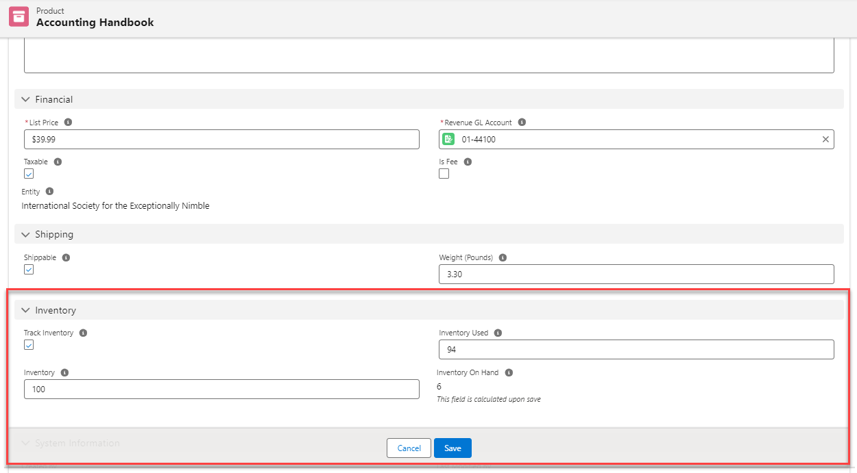Click info icon beside Revenue GL Account
The width and height of the screenshot is (857, 473).
click(522, 123)
